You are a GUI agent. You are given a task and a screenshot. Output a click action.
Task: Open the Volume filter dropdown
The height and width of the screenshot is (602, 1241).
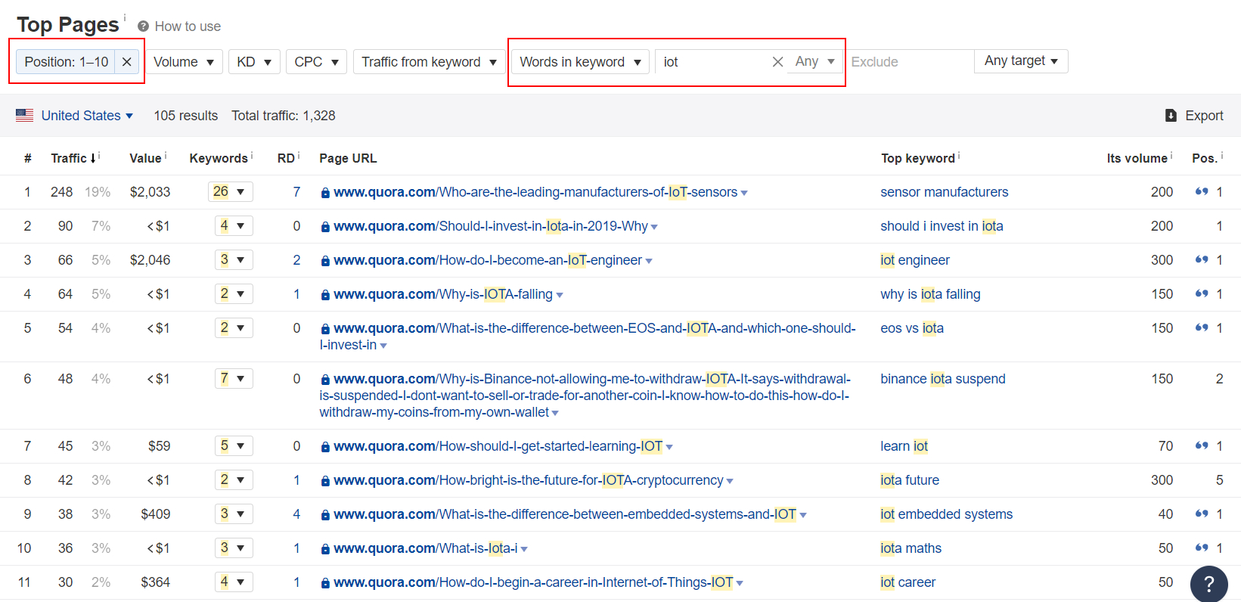click(x=184, y=62)
